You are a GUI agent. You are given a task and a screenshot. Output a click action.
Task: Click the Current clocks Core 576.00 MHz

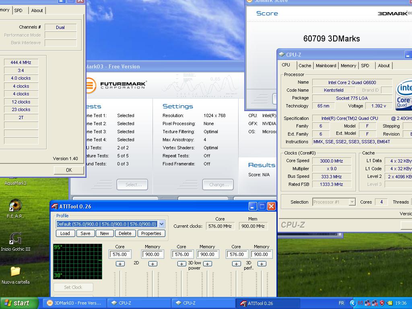pyautogui.click(x=220, y=226)
